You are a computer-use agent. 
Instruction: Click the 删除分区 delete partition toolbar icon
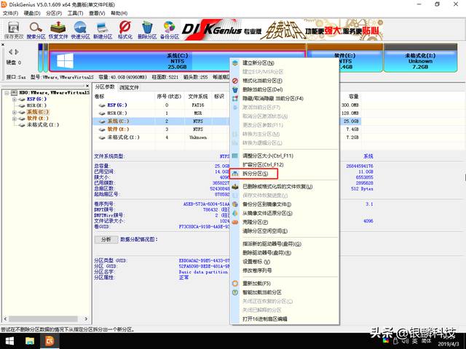pos(147,31)
